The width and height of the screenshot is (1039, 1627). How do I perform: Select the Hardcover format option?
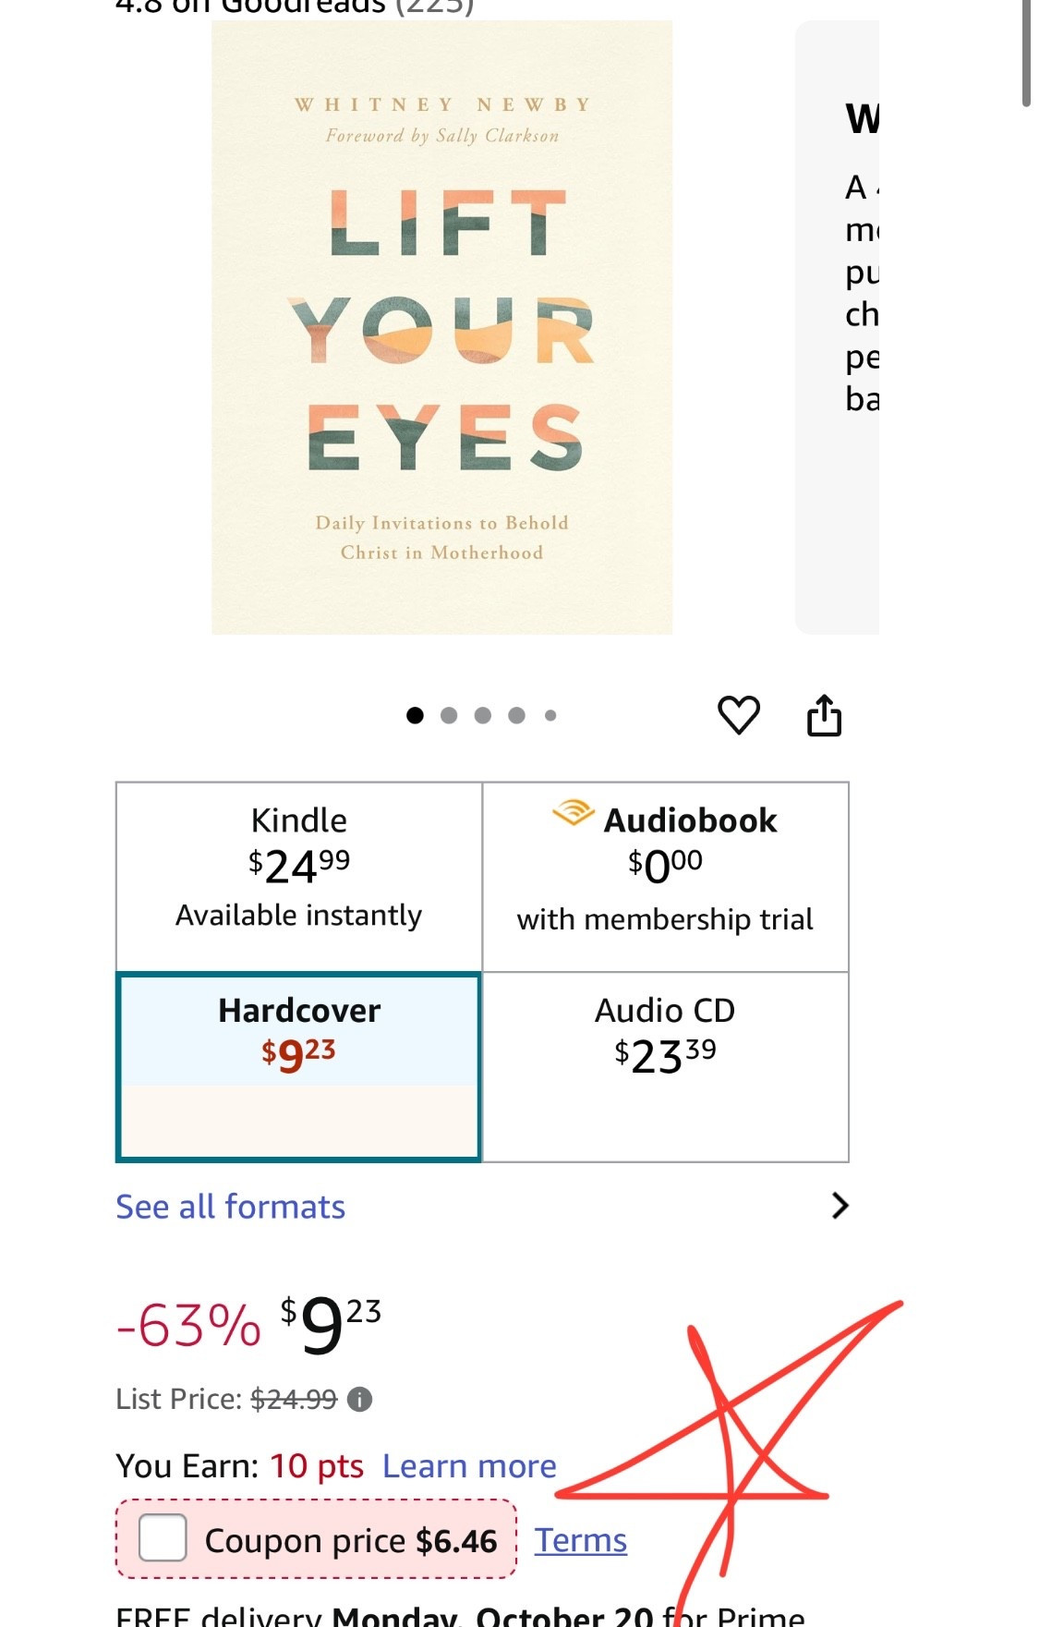(299, 1066)
